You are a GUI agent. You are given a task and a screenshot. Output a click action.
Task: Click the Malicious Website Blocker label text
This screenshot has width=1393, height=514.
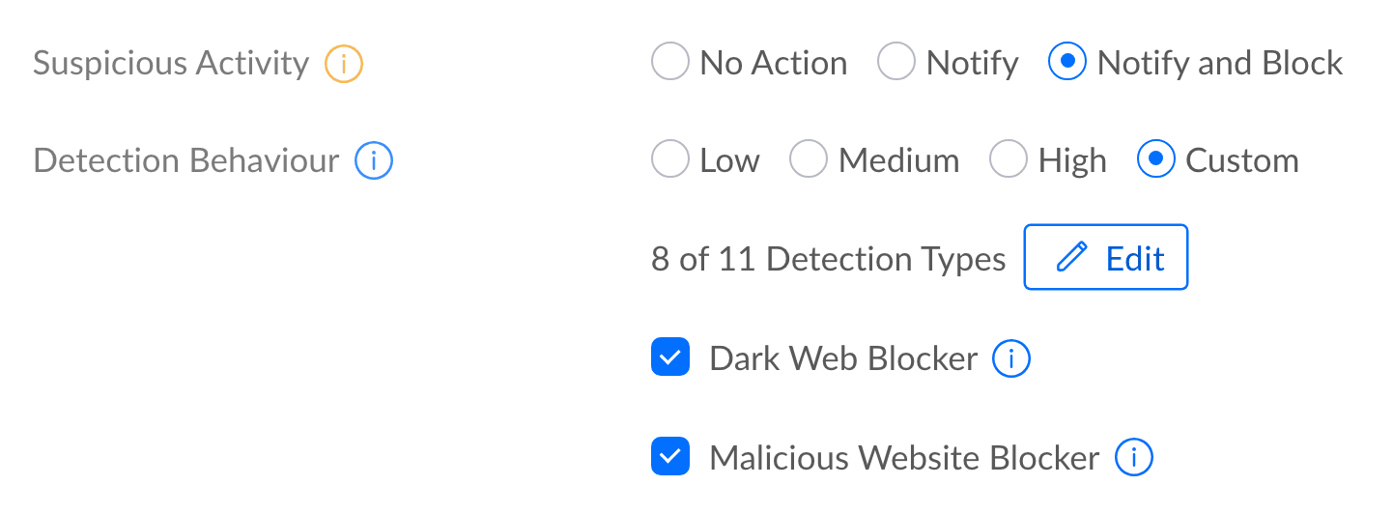[904, 457]
